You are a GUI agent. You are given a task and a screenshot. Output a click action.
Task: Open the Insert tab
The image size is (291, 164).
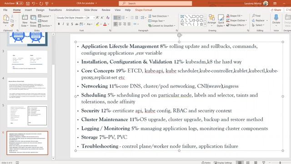[x=28, y=10]
